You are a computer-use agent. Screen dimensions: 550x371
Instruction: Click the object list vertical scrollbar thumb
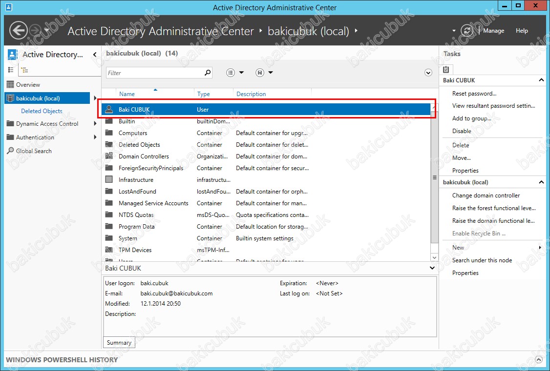coord(434,178)
